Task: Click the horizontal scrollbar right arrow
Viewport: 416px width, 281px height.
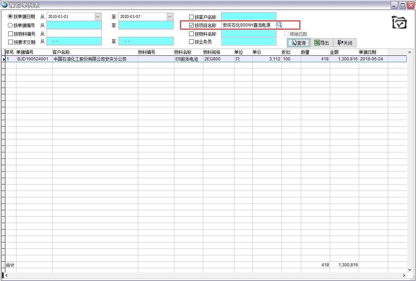Action: coord(404,276)
